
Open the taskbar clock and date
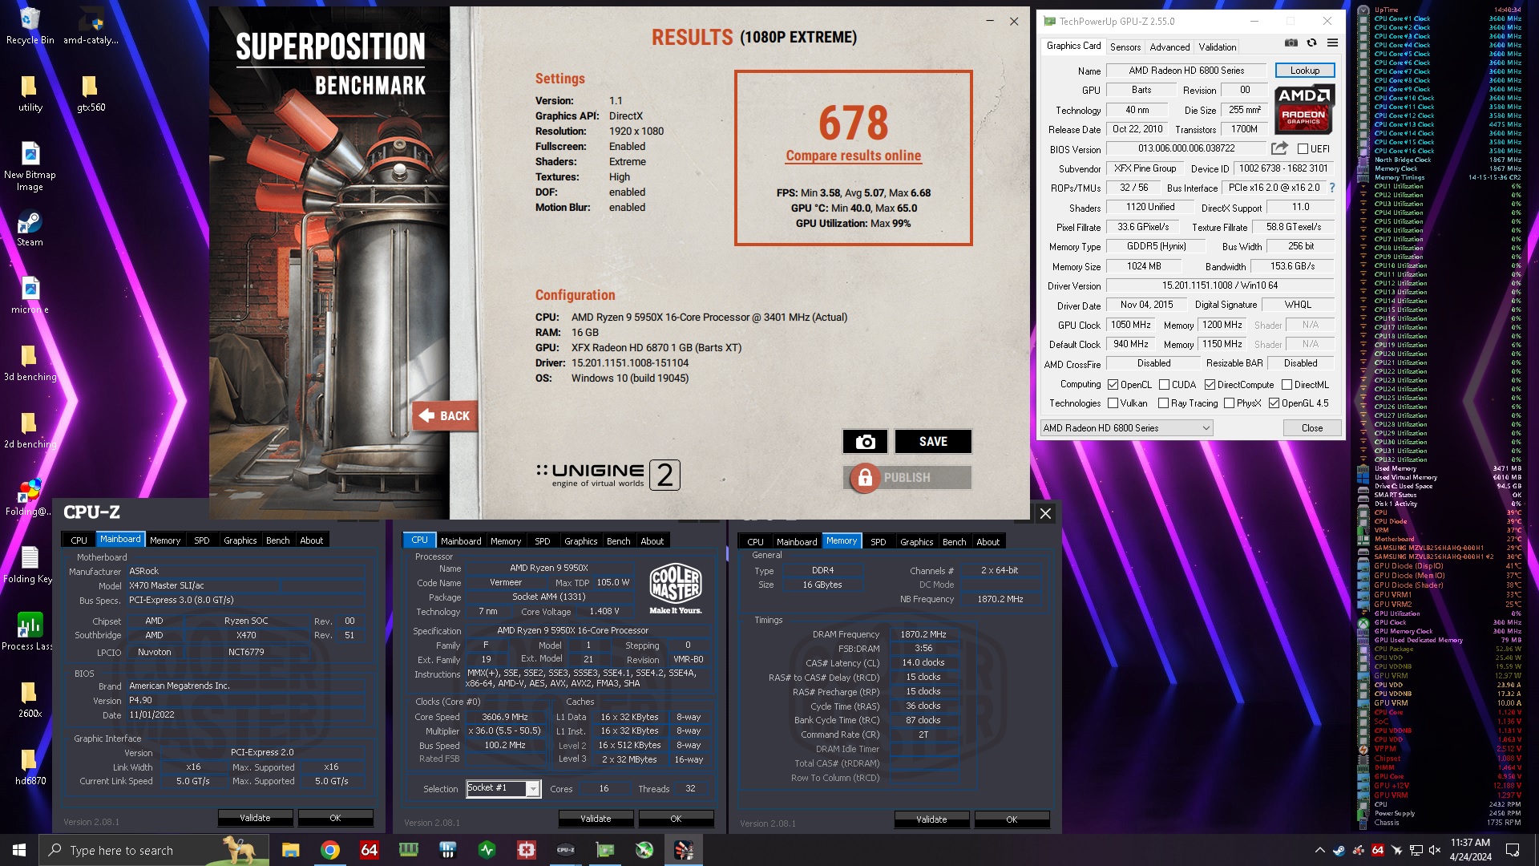tap(1470, 850)
